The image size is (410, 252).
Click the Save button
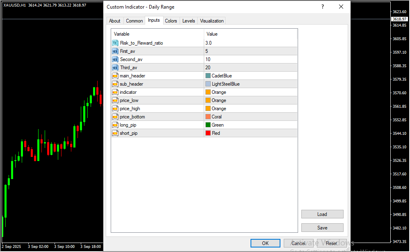(322, 228)
